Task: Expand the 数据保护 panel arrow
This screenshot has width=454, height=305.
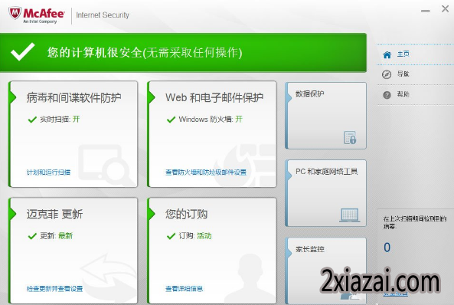Action: coord(289,97)
